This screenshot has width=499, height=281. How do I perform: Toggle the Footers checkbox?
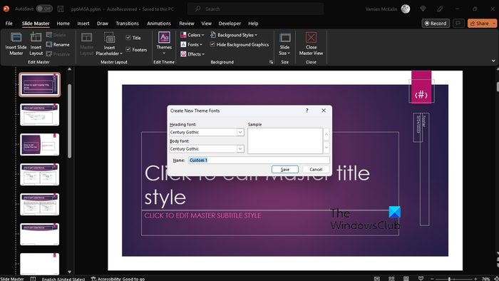[128, 49]
